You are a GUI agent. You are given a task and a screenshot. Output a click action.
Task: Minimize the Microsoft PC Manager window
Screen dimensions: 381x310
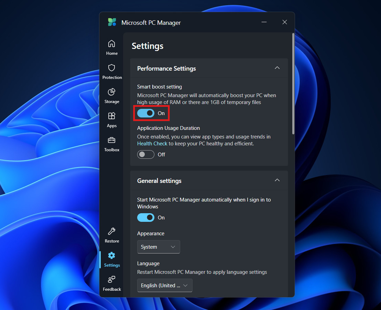point(264,22)
